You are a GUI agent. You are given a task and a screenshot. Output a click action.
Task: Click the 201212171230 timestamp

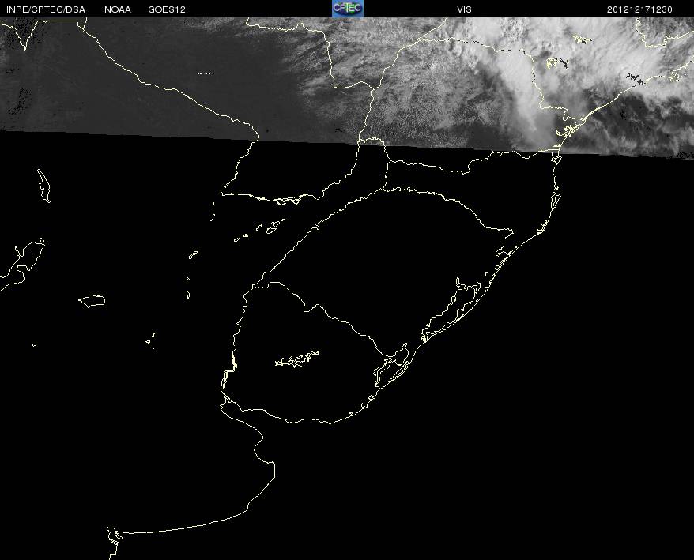coord(639,9)
